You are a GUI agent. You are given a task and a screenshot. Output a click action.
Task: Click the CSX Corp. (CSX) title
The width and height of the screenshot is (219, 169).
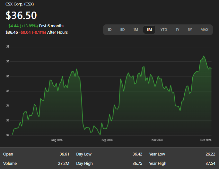pyautogui.click(x=20, y=4)
